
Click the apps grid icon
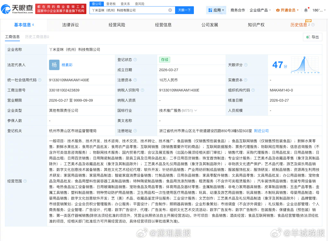point(210,10)
